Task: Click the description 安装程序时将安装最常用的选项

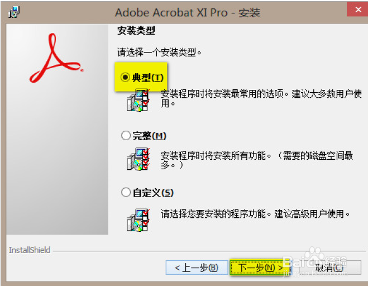Action: 261,98
